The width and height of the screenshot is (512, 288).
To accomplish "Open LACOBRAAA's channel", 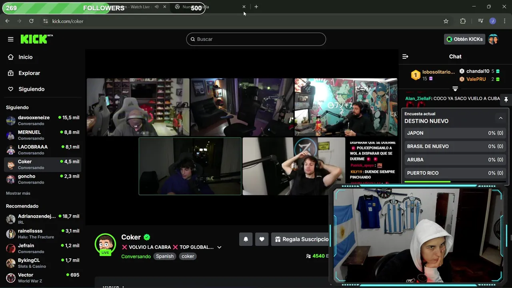I will [x=42, y=150].
